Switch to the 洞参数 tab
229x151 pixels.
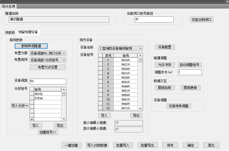click(10, 32)
